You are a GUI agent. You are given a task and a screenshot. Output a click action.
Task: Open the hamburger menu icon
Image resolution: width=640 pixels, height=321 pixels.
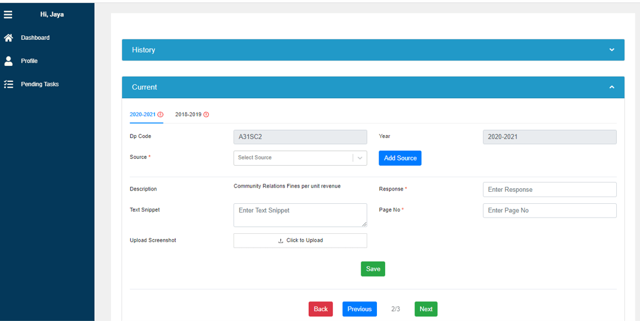pyautogui.click(x=8, y=14)
